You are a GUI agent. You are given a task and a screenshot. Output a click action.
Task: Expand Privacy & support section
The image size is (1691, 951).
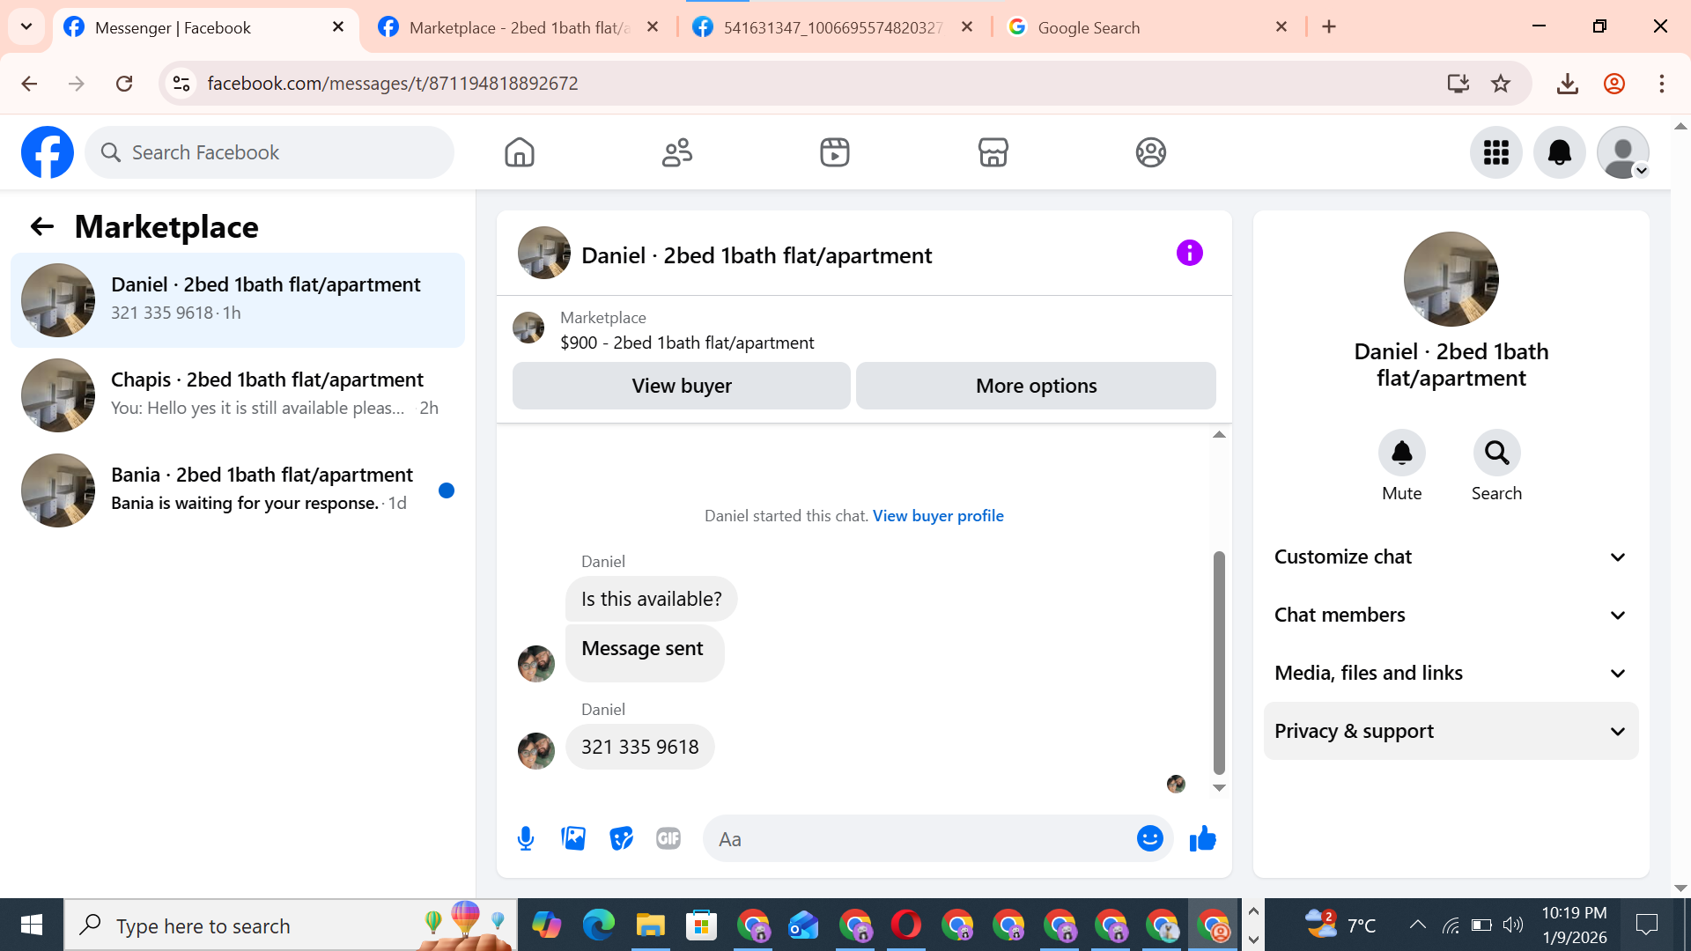tap(1450, 731)
